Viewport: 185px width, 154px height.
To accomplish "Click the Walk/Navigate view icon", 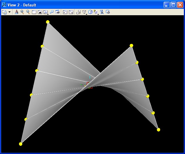I will [57, 12].
